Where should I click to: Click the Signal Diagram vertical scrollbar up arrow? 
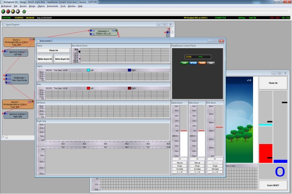172,29
